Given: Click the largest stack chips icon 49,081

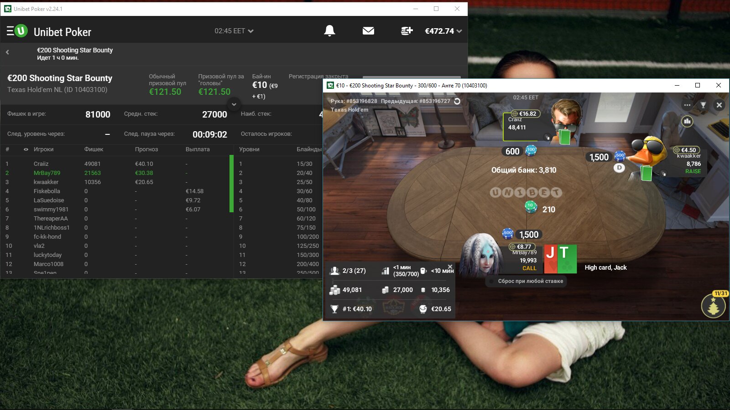Looking at the screenshot, I should (x=335, y=290).
